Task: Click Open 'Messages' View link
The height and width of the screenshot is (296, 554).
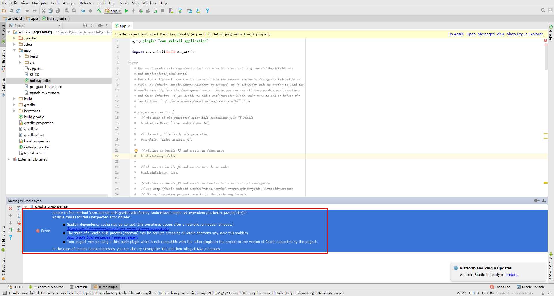Action: click(x=485, y=34)
